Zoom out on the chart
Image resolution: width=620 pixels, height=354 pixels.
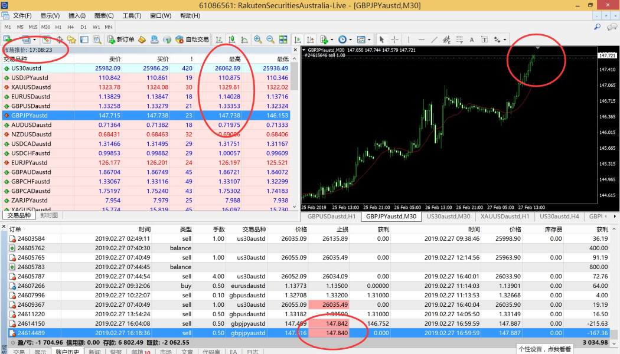270,40
